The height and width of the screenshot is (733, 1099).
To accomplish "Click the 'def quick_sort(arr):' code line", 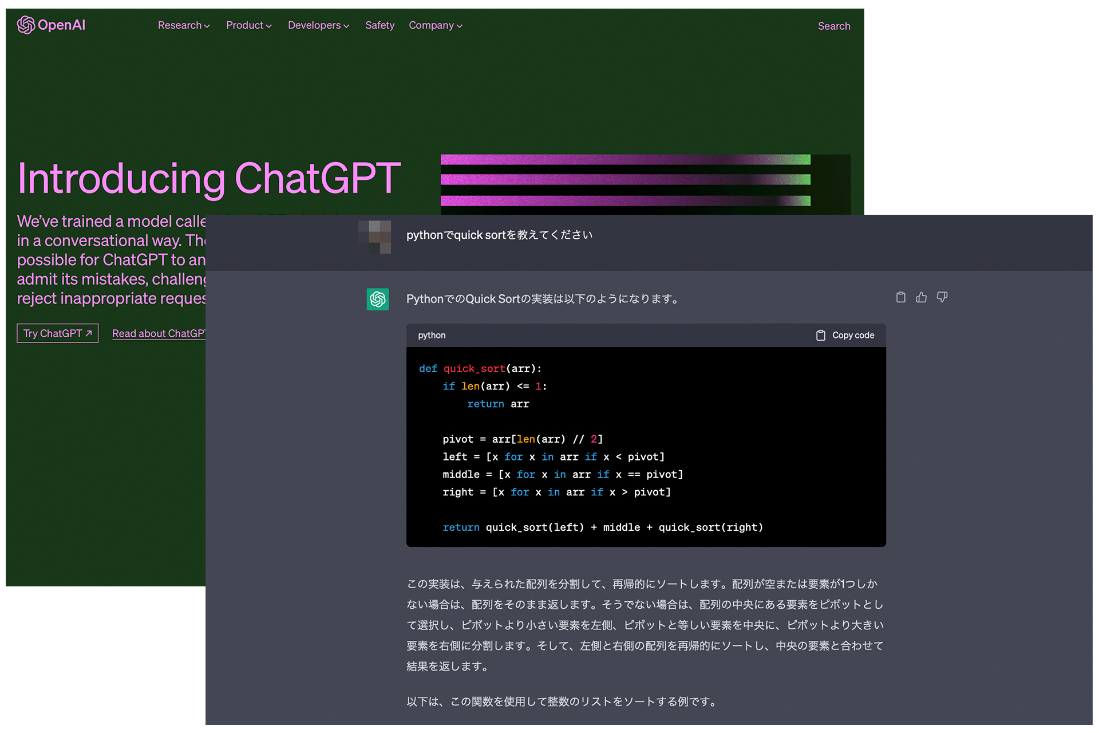I will pos(480,369).
